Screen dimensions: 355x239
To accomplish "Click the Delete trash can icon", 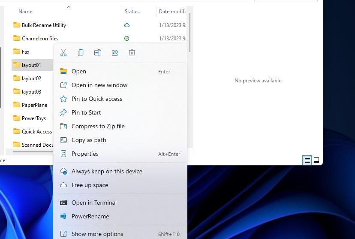I will point(132,53).
